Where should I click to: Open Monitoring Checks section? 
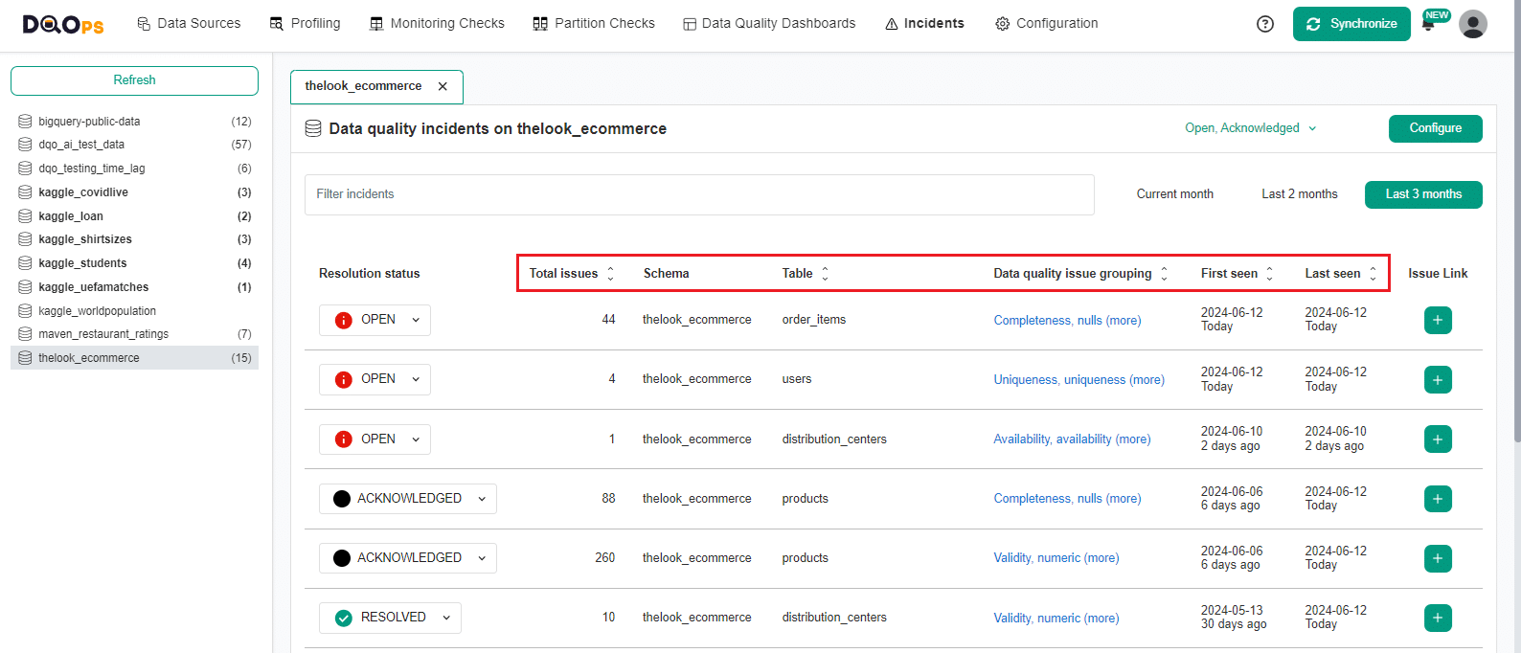pos(437,24)
